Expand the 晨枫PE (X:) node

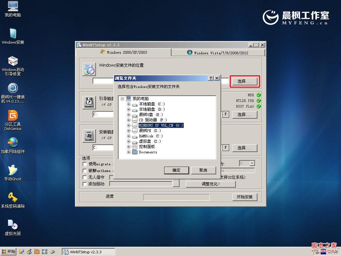click(129, 131)
